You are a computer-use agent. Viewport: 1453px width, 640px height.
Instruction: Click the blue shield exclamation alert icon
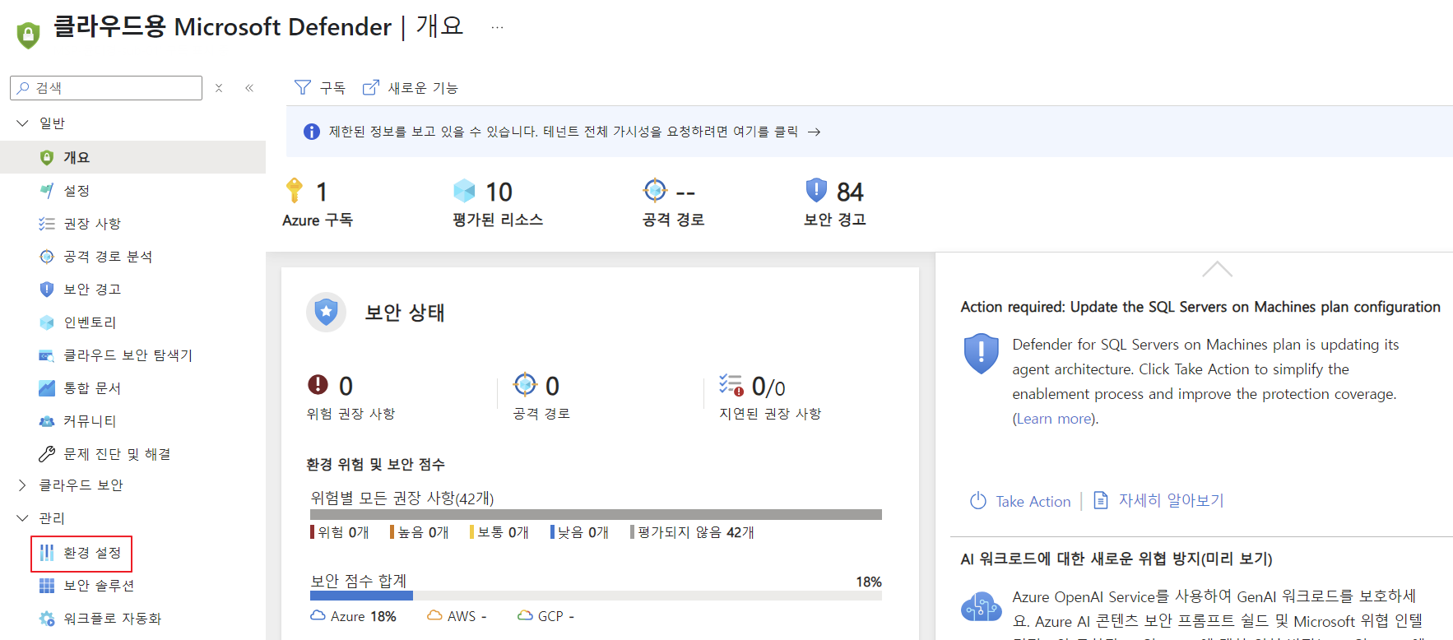point(981,354)
